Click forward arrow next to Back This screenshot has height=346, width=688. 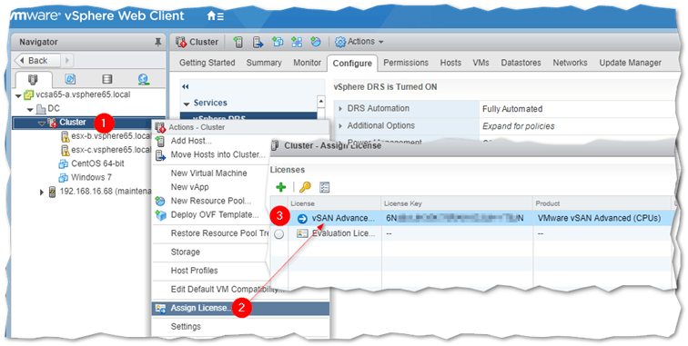pos(67,61)
